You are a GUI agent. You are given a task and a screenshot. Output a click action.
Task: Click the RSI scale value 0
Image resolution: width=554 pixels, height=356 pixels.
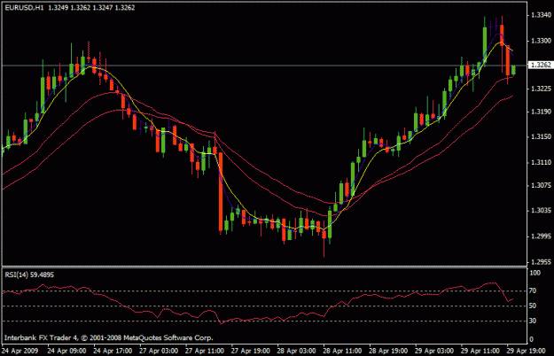(x=531, y=339)
